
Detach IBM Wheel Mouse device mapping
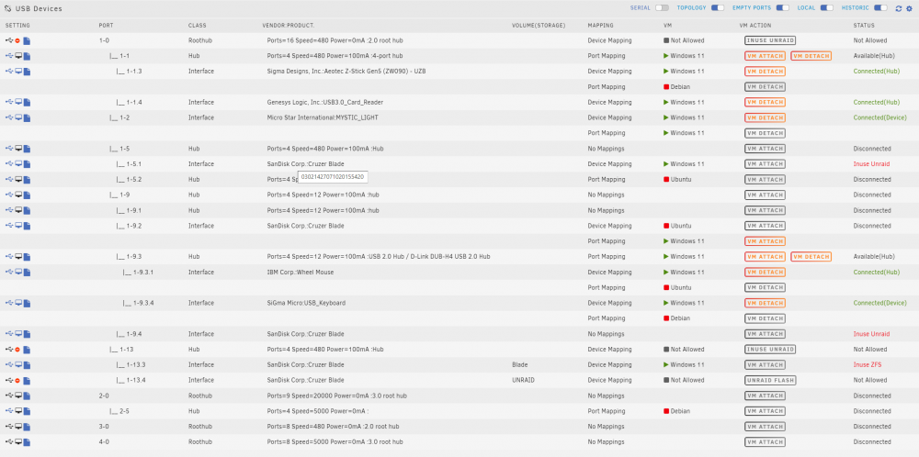coord(765,273)
